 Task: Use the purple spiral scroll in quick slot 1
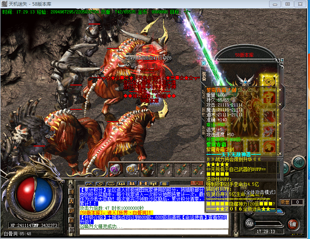(x=116, y=170)
